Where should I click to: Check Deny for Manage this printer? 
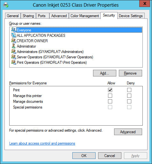tap(129, 96)
